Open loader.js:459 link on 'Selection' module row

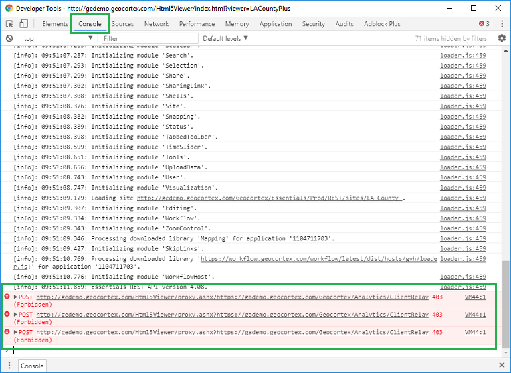pos(463,65)
